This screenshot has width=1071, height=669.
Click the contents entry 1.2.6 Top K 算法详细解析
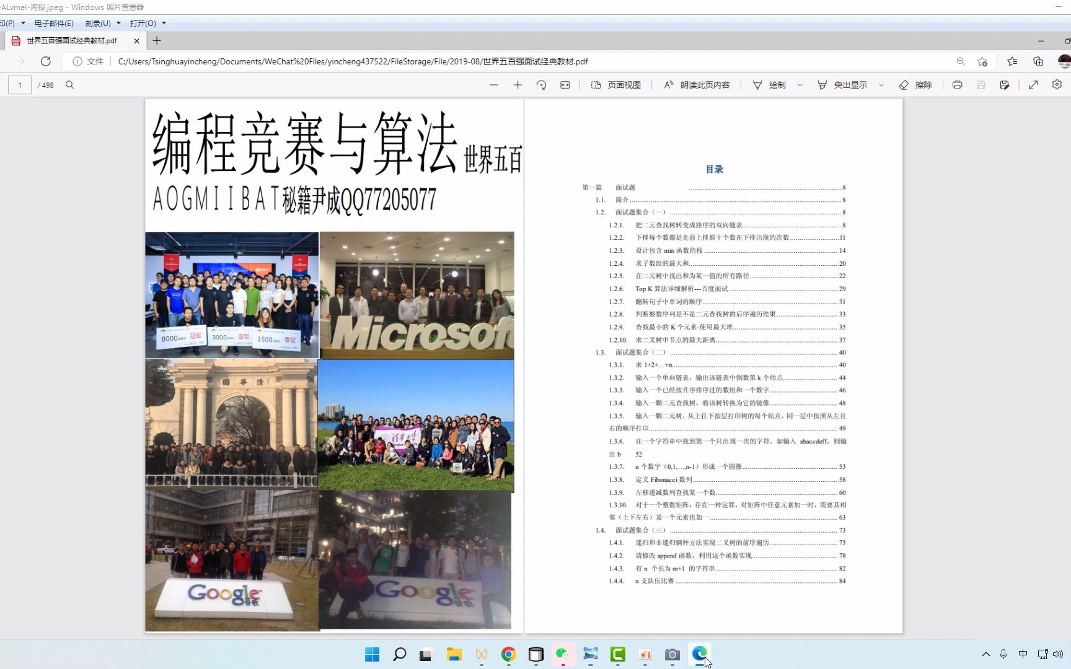727,289
